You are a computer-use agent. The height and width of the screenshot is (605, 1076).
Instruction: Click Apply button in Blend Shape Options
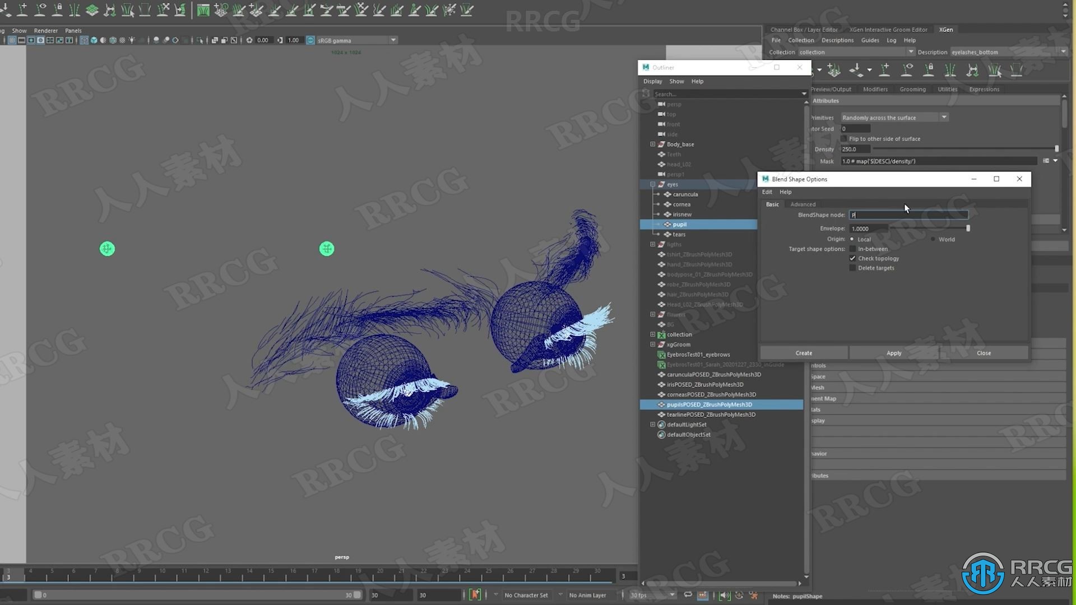(x=894, y=352)
